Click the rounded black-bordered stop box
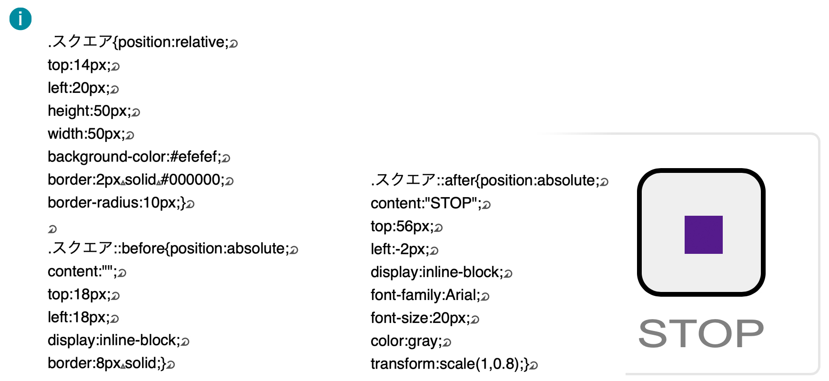 click(x=701, y=232)
